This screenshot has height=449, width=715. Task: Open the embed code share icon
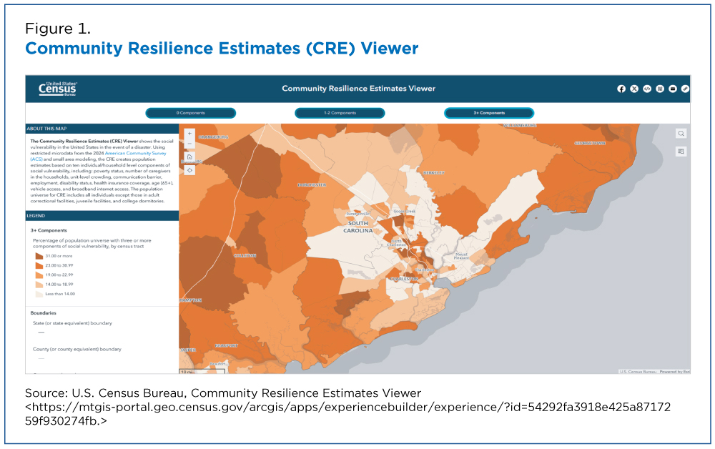647,89
